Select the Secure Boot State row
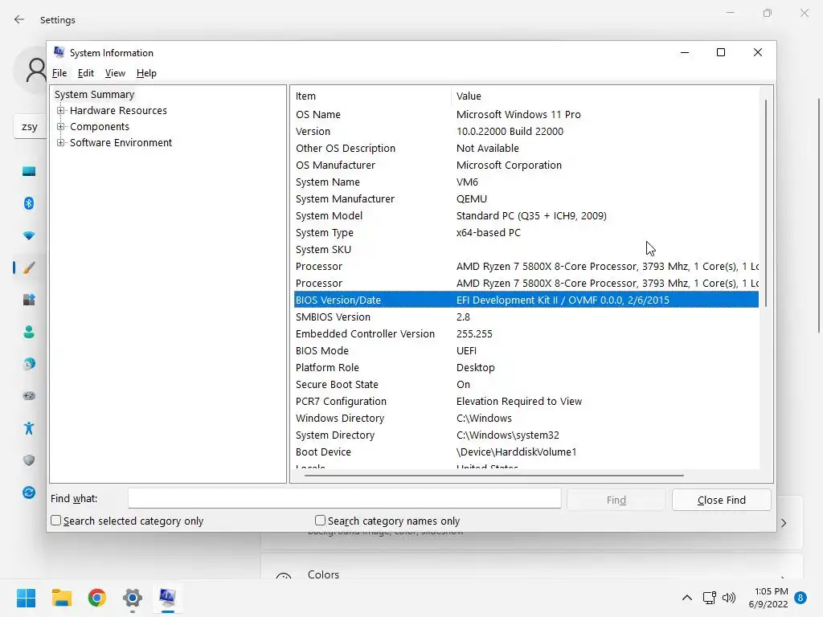Viewport: 823px width, 617px height. [526, 385]
